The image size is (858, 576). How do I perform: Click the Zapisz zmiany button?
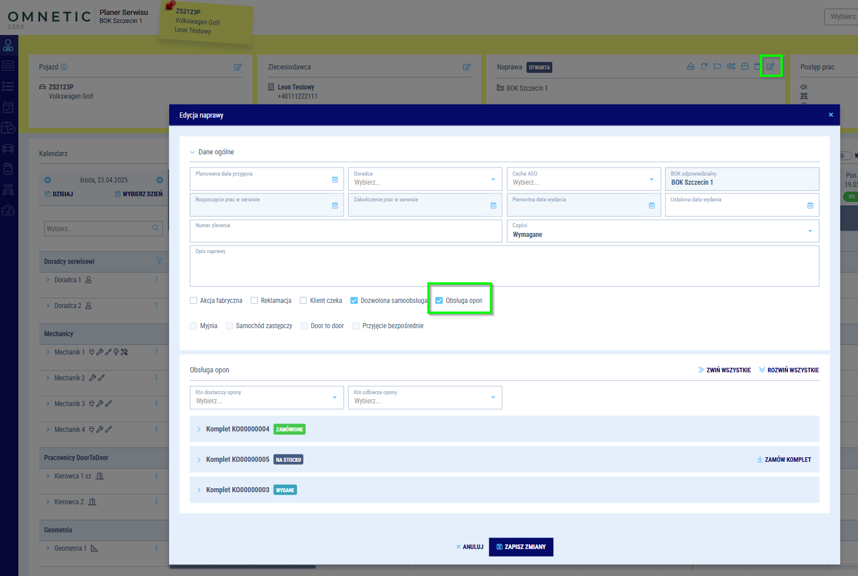(x=521, y=547)
